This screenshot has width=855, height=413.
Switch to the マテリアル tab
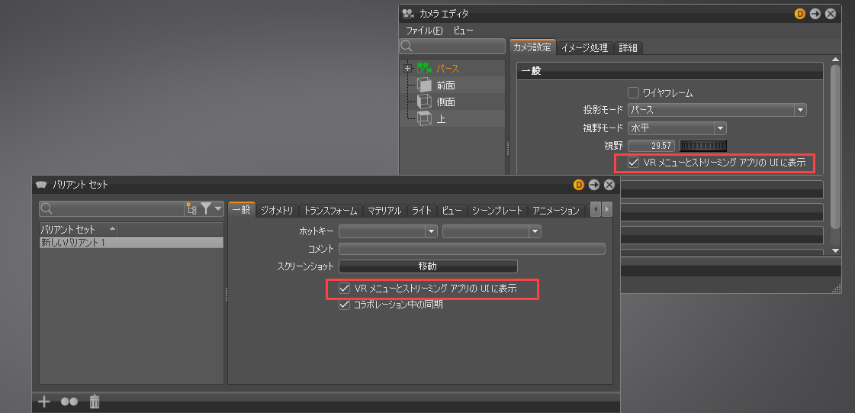click(384, 211)
